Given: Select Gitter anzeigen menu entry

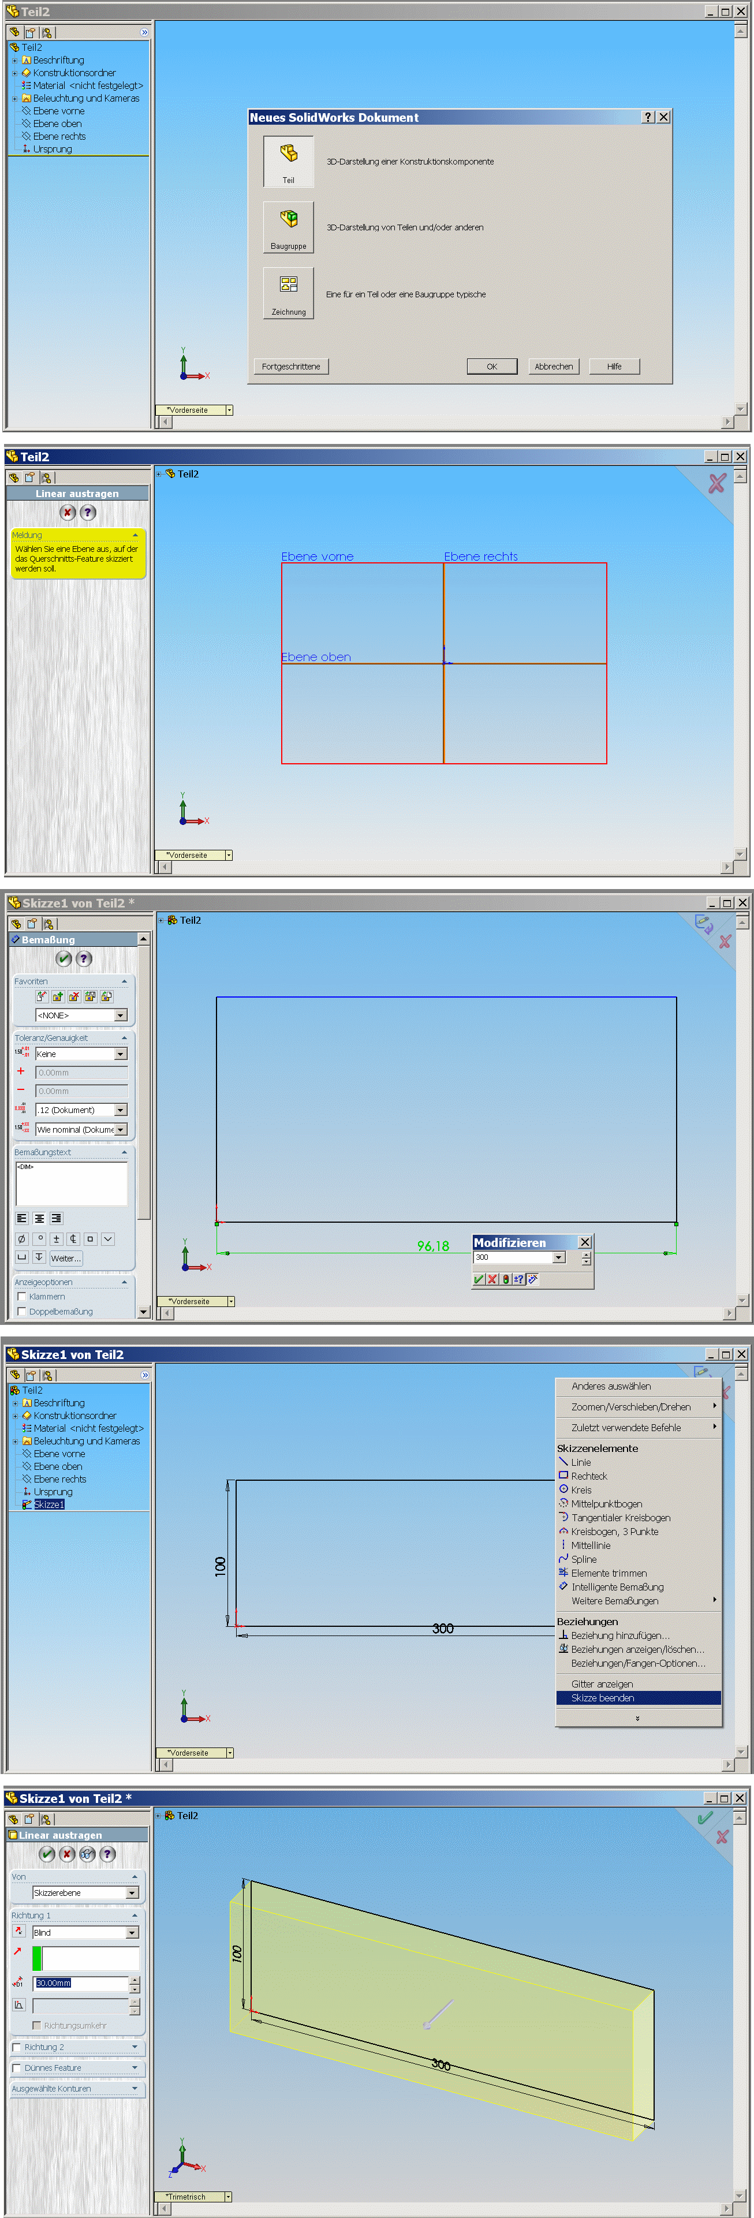Looking at the screenshot, I should coord(602,1684).
